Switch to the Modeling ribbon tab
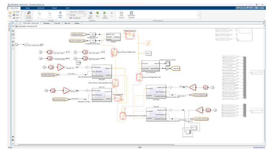 pyautogui.click(x=41, y=8)
